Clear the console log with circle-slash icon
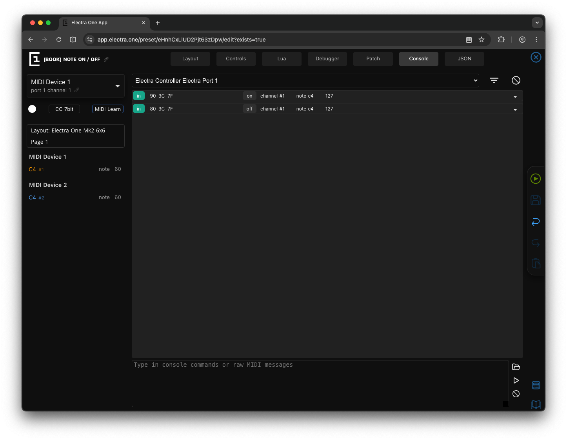 click(516, 80)
